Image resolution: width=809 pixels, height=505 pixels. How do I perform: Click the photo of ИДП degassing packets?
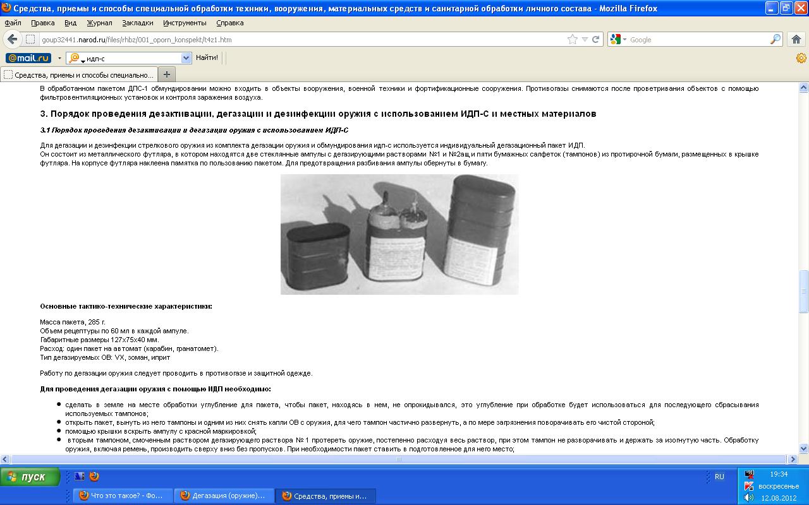[399, 234]
